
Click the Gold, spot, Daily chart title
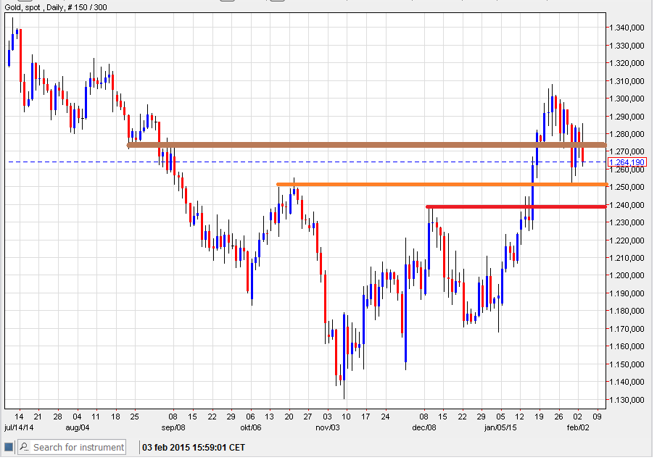[x=56, y=7]
